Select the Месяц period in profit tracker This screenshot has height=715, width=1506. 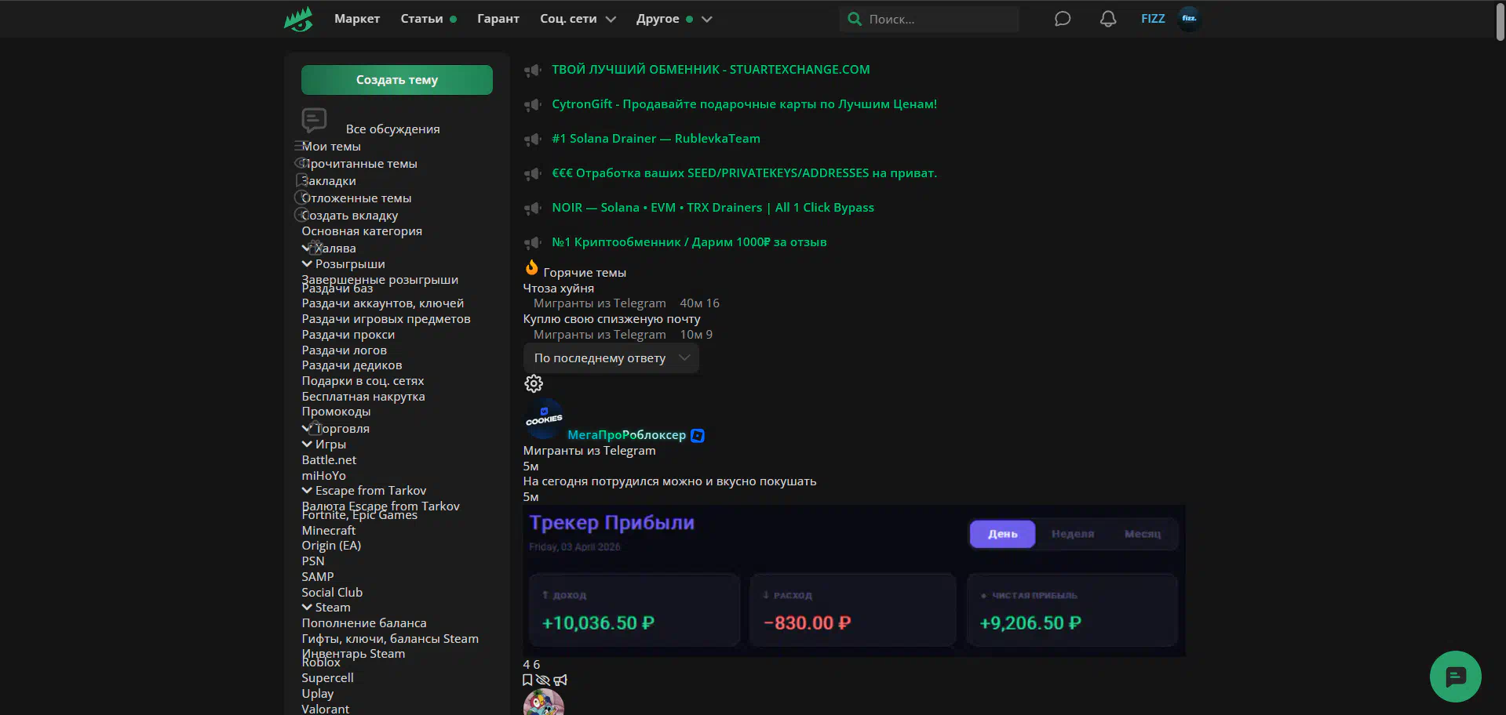[1142, 534]
